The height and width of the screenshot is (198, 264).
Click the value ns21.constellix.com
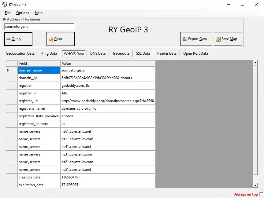(108, 162)
